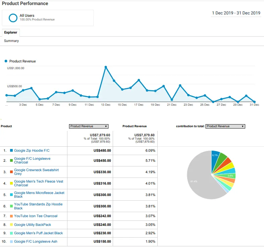The height and width of the screenshot is (247, 264).
Task: Click the US$316.00 revenue cell
Action: click(102, 184)
